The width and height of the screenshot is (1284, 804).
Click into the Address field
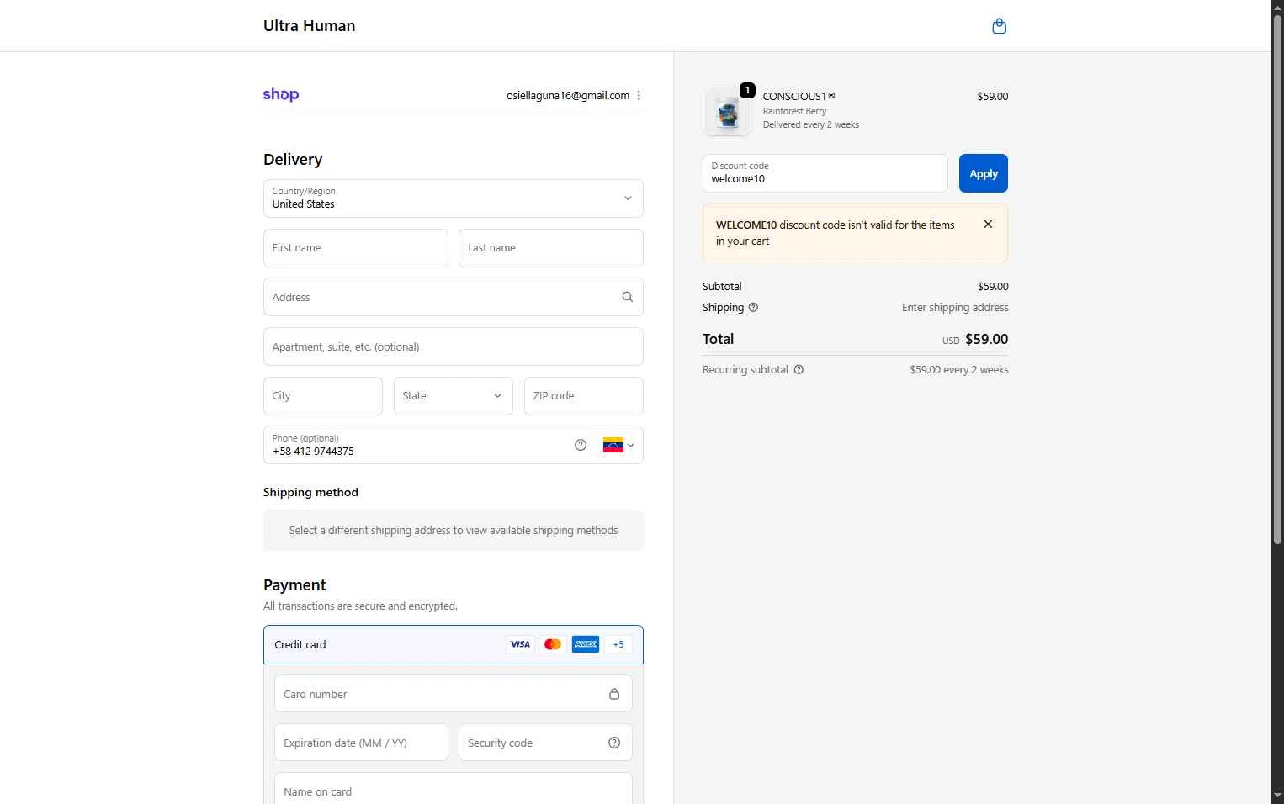tap(454, 297)
